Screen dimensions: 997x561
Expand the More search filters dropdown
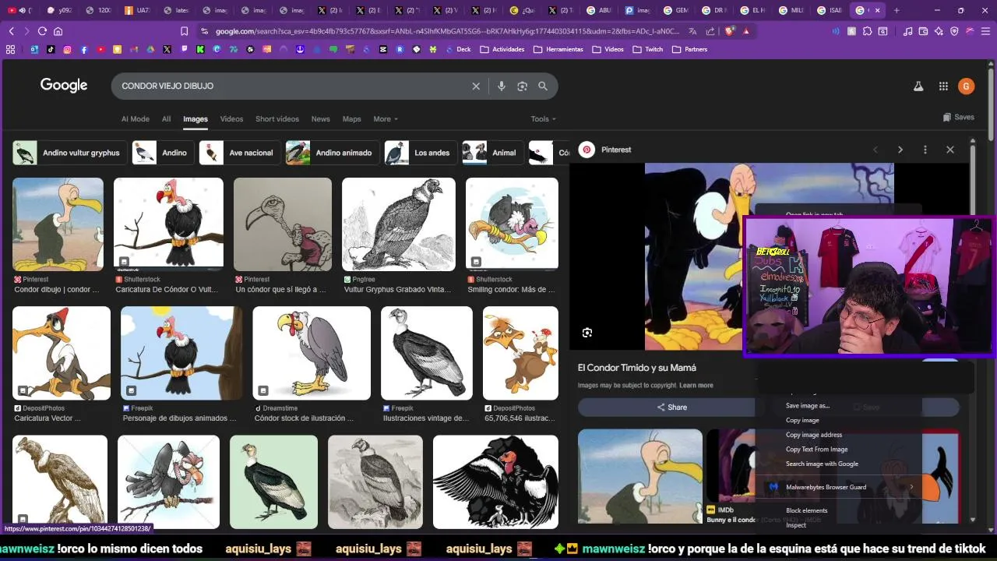coord(386,119)
